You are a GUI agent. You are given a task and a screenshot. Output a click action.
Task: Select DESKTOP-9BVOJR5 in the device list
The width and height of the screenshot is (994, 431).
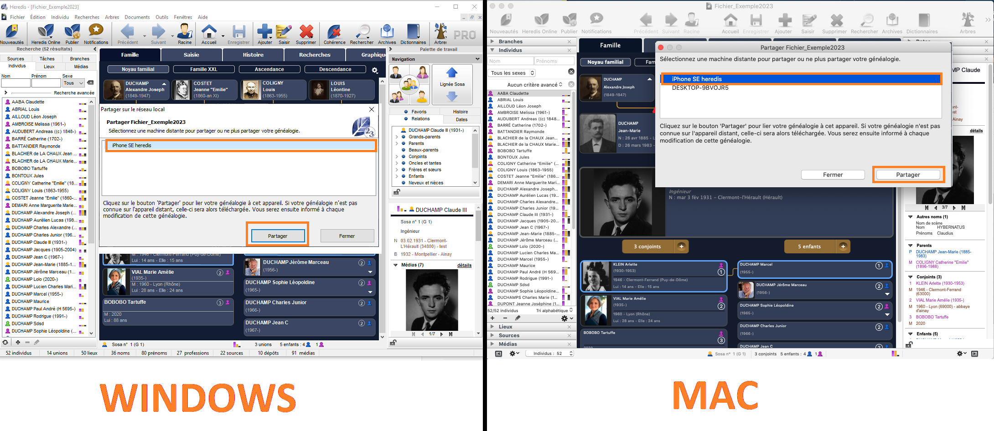click(x=700, y=88)
